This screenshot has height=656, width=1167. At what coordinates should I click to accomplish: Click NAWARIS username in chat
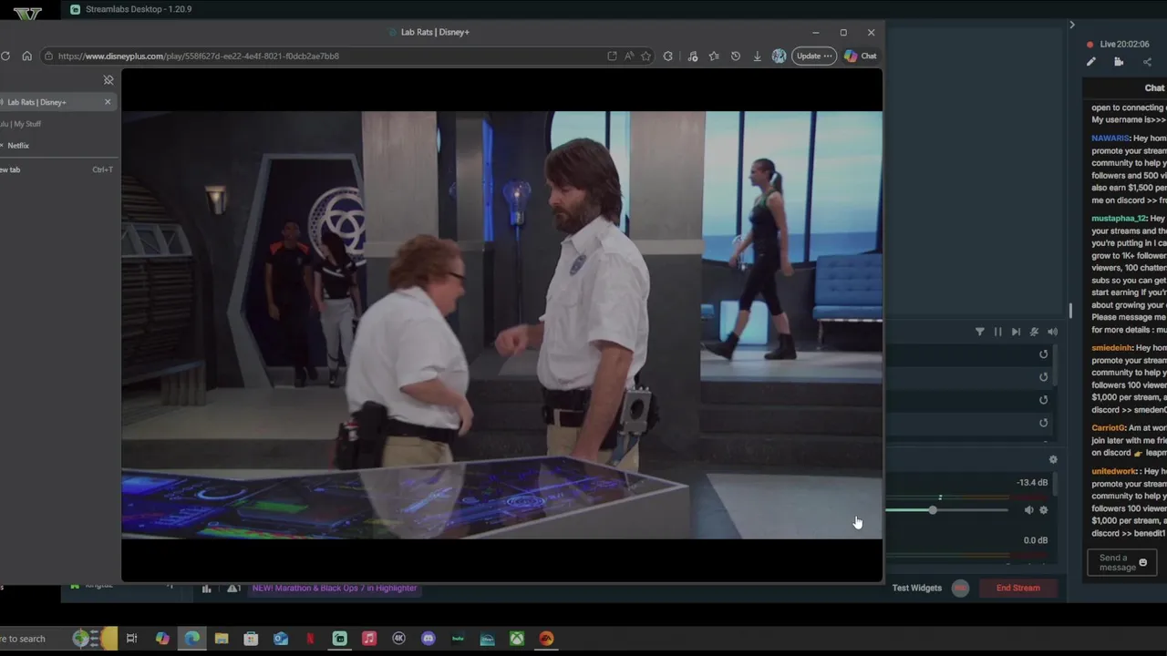1110,138
